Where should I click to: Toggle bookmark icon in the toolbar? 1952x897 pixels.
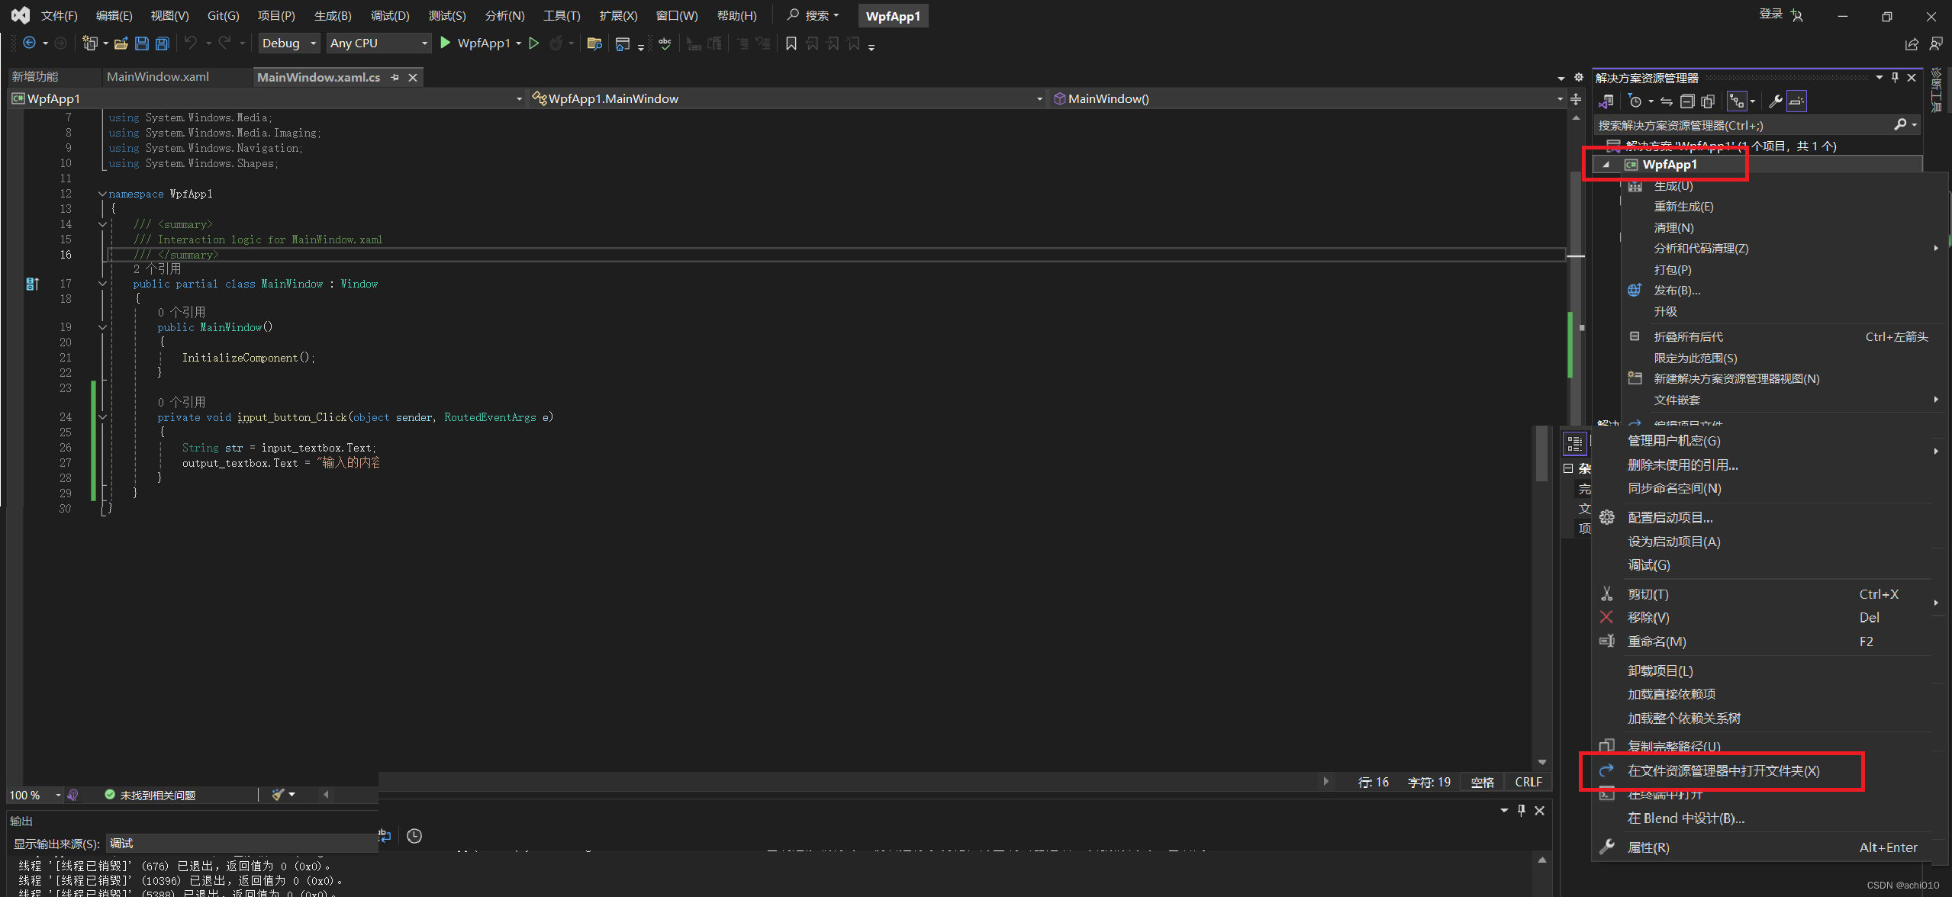(791, 43)
